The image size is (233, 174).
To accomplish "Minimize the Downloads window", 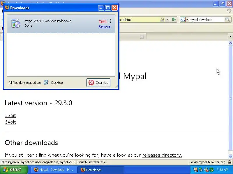I will (x=101, y=8).
